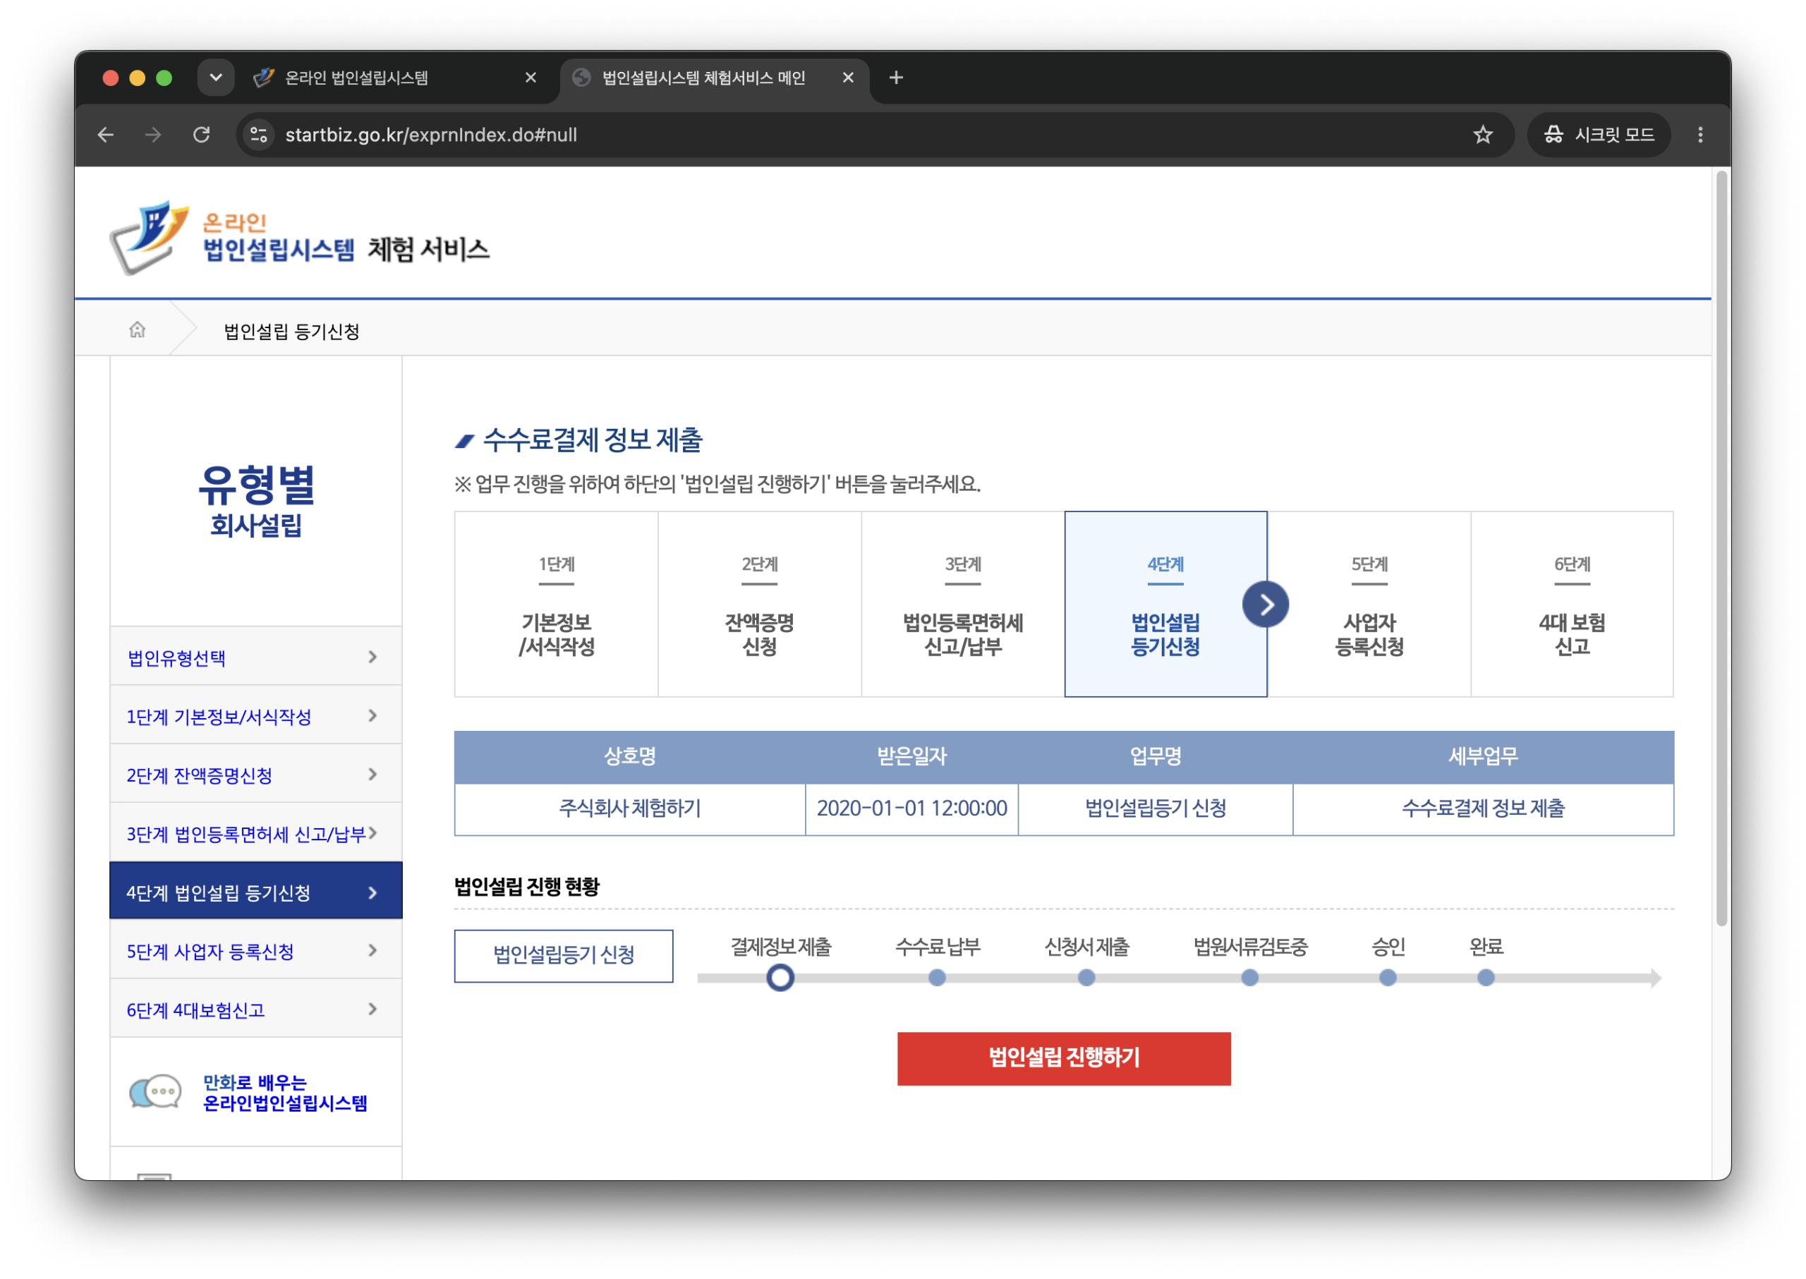
Task: Open 3단계 법인등록면허세 신고/납부 sidebar item
Action: [255, 833]
